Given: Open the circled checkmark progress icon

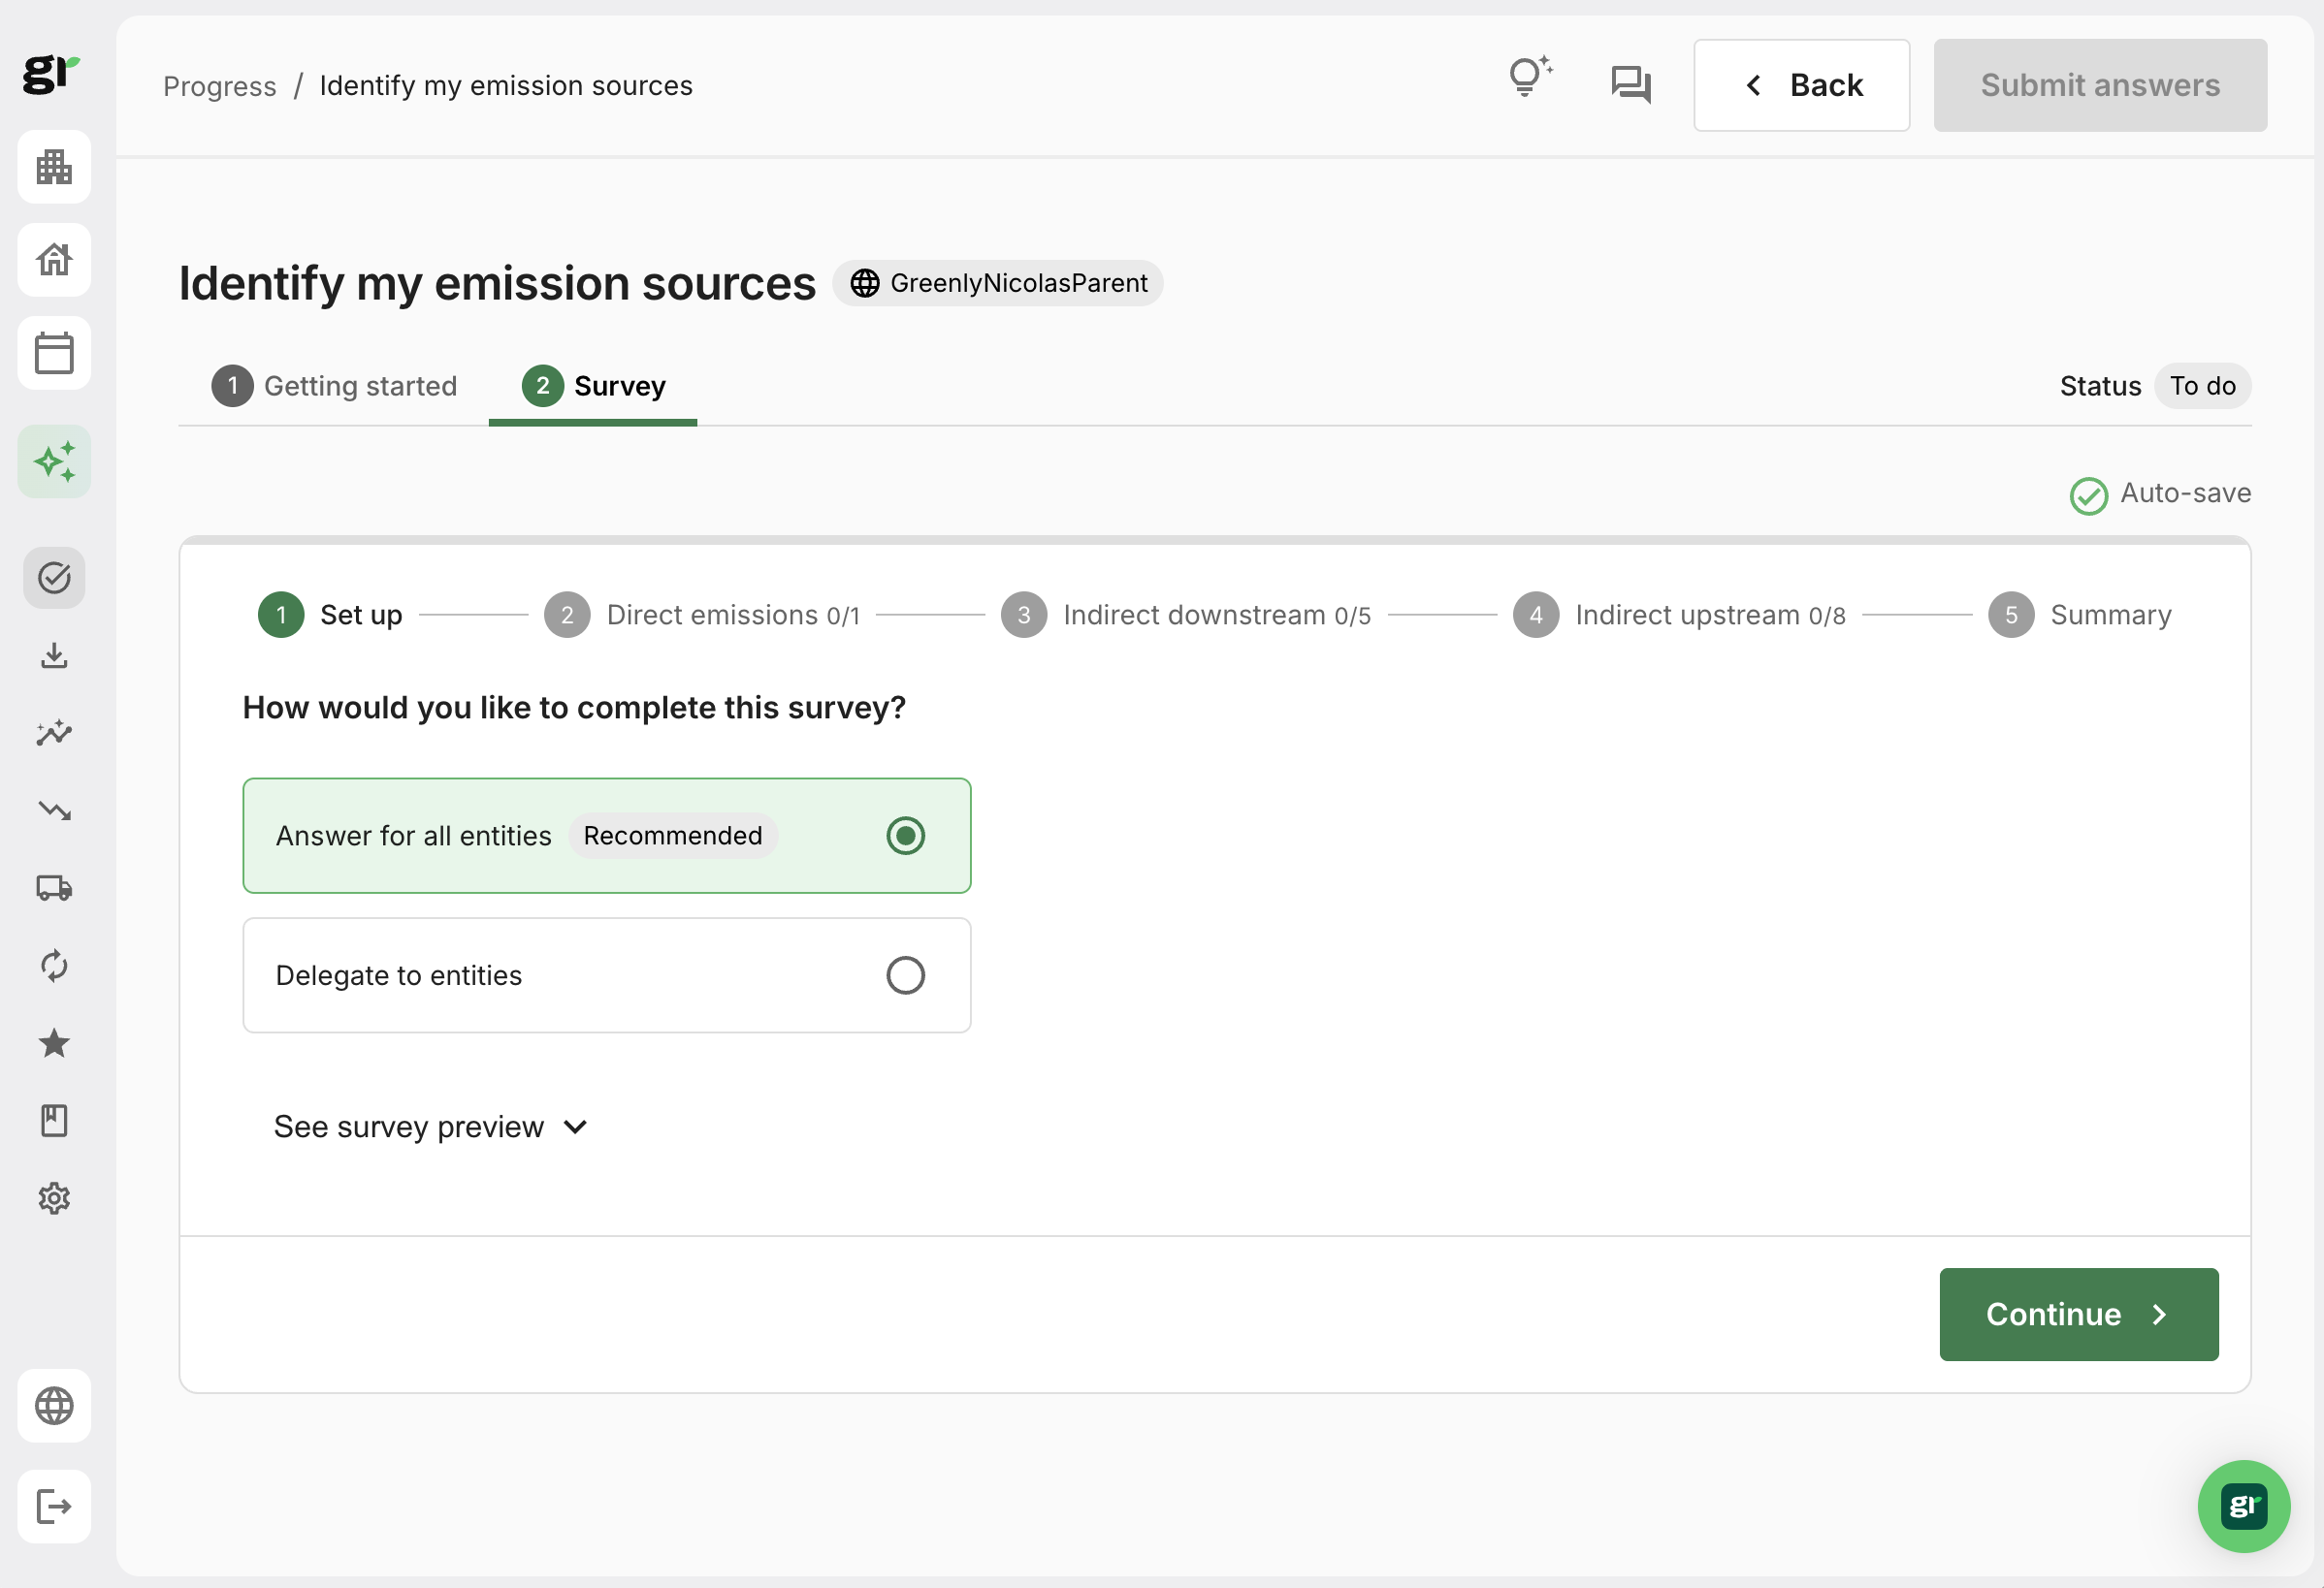Looking at the screenshot, I should point(54,578).
